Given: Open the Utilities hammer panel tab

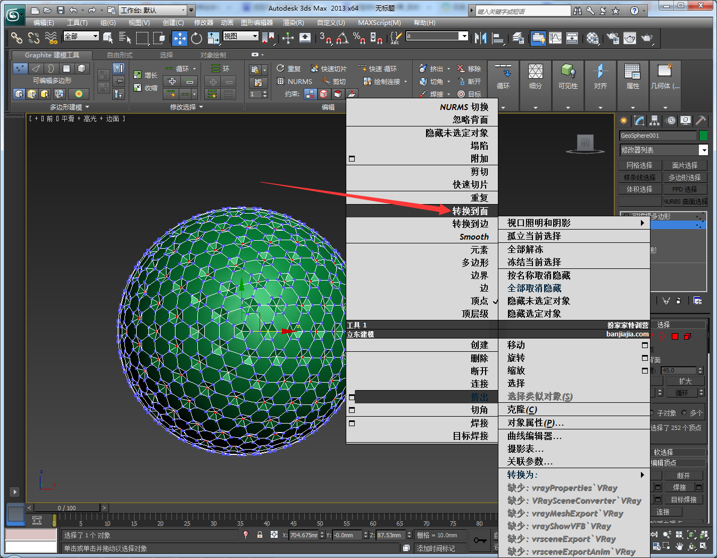Looking at the screenshot, I should (x=701, y=121).
